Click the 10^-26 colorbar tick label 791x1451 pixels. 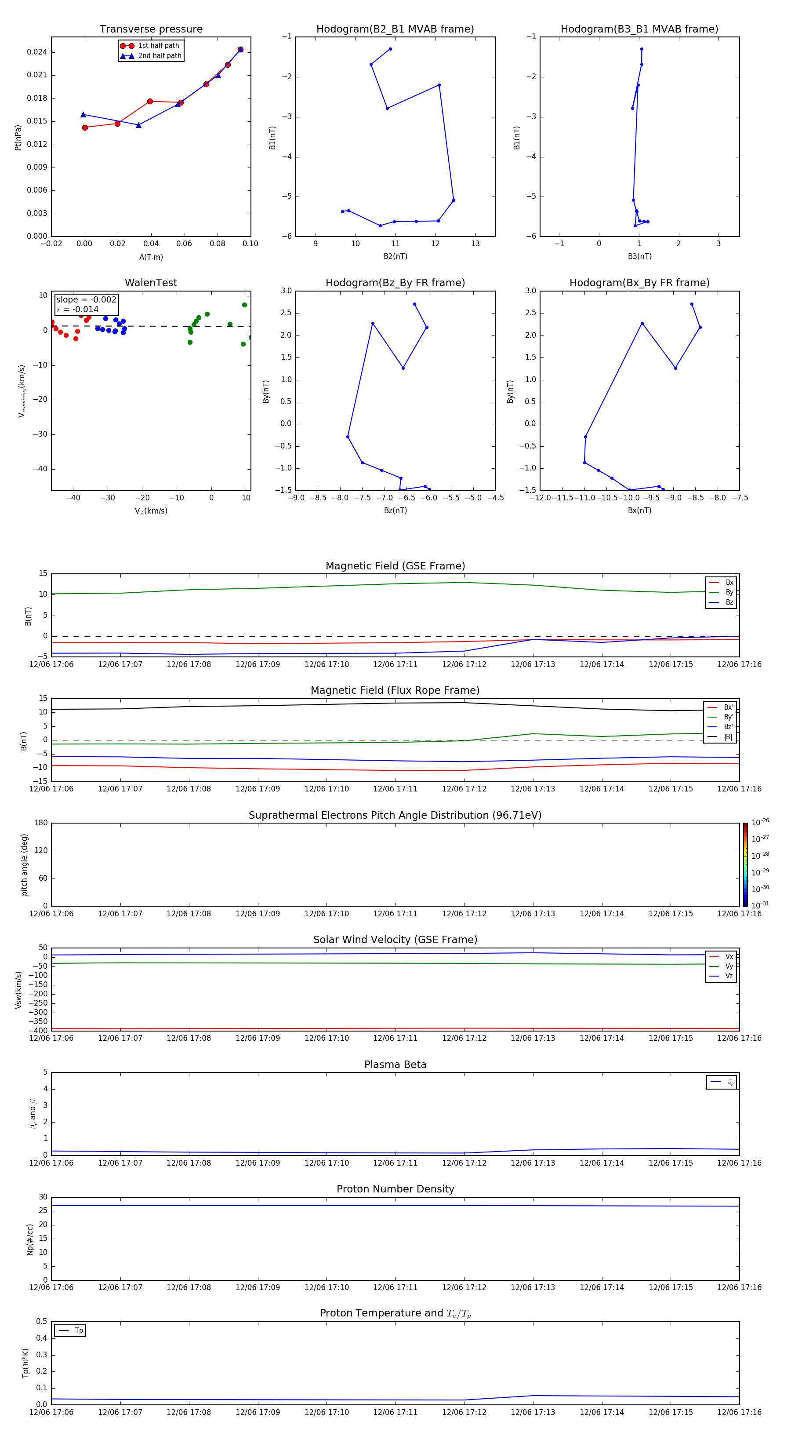tap(760, 822)
